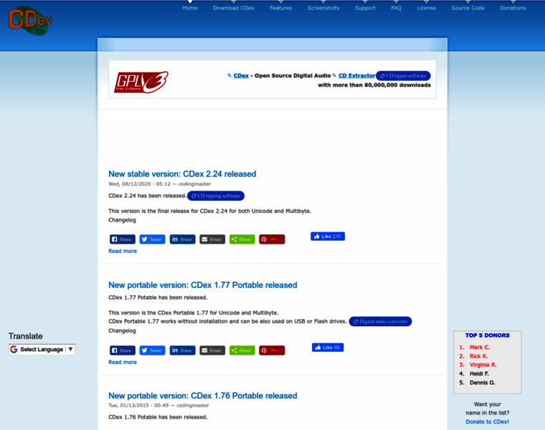
Task: Tweet the CDex 2.24 release post
Action: click(x=152, y=239)
